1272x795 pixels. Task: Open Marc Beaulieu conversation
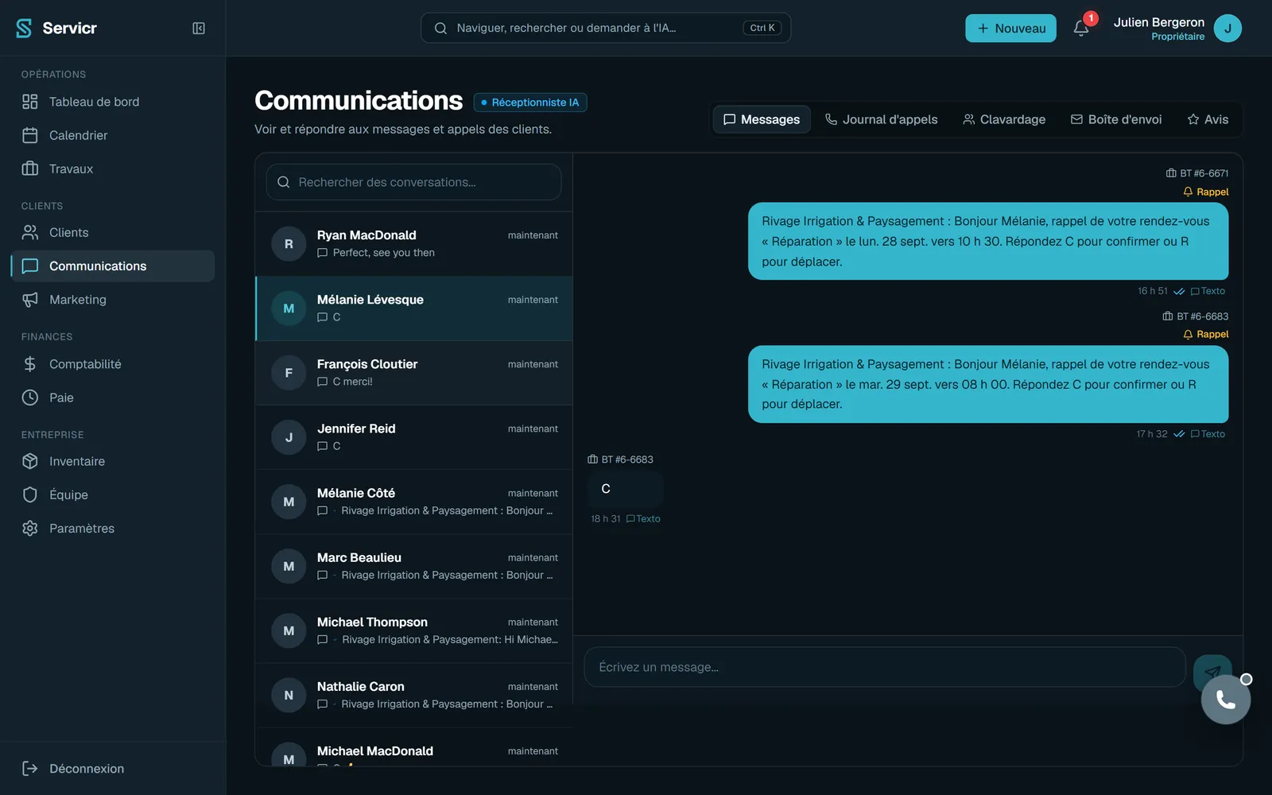click(413, 566)
